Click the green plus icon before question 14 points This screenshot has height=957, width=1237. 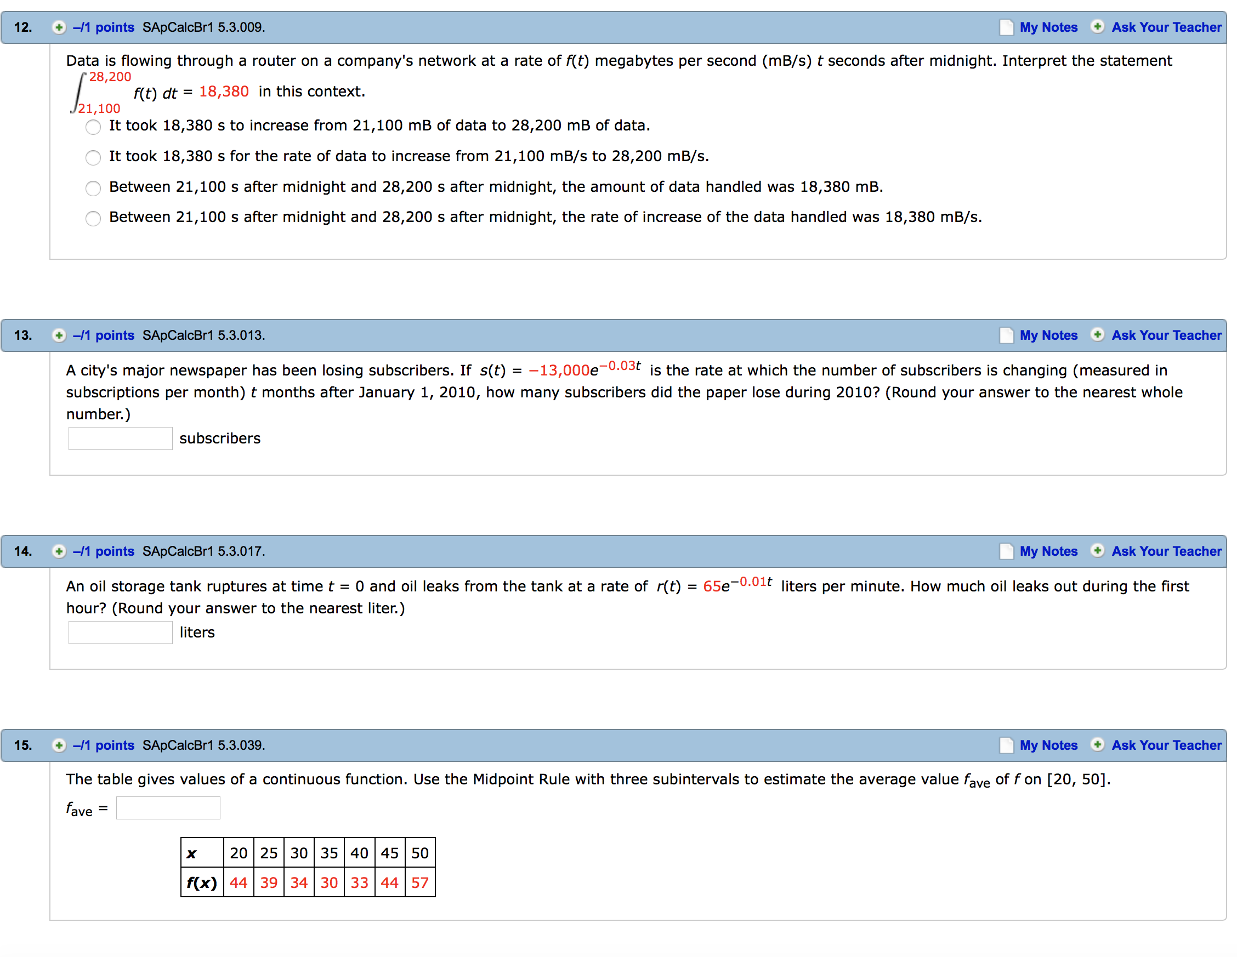tap(58, 551)
